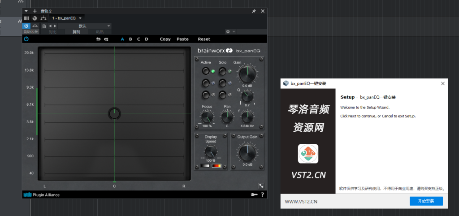Open the plugin settings gear icon
Screen dimensions: 459x216
pos(228,32)
